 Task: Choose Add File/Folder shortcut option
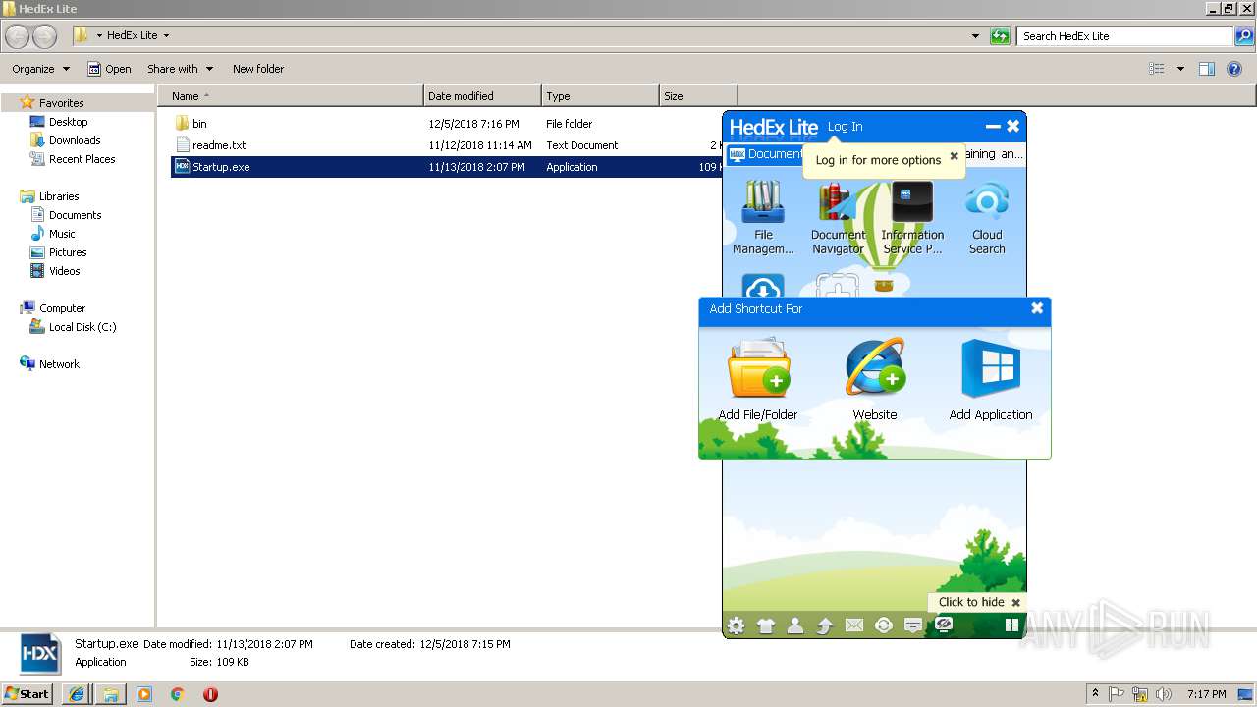point(758,379)
